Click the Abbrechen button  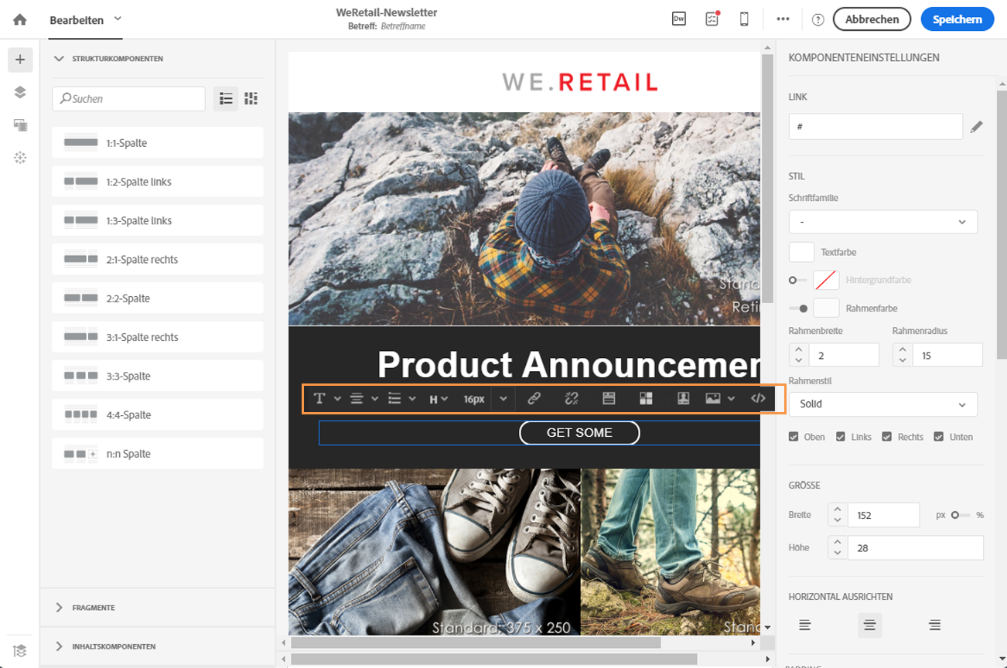tap(872, 19)
